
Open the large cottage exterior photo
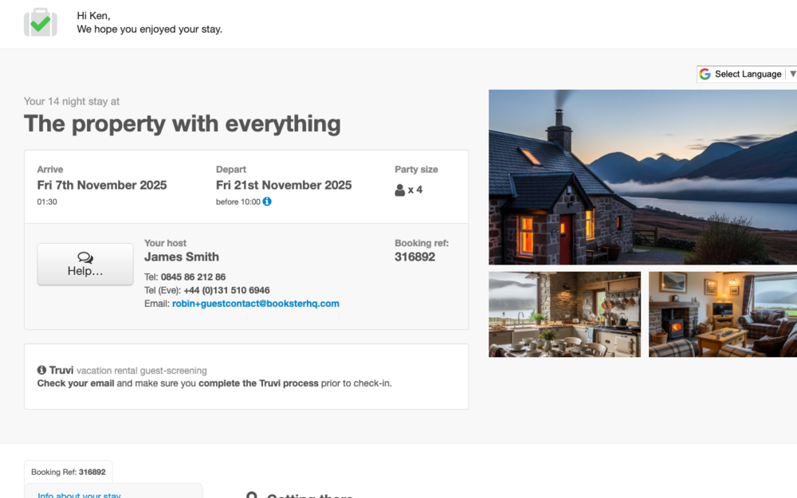click(642, 177)
